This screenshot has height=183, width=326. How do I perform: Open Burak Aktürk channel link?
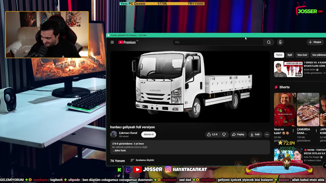(309, 70)
